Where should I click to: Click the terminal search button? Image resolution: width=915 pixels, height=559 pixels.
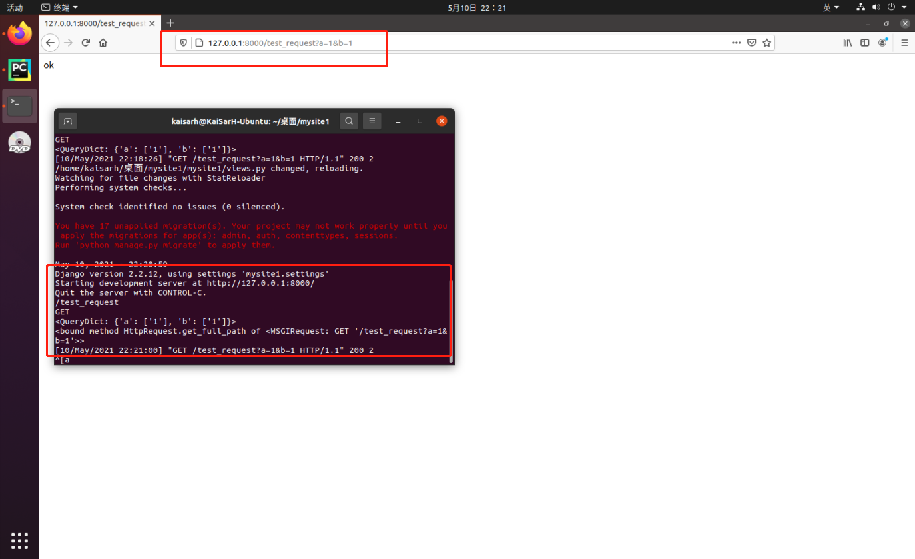tap(349, 121)
